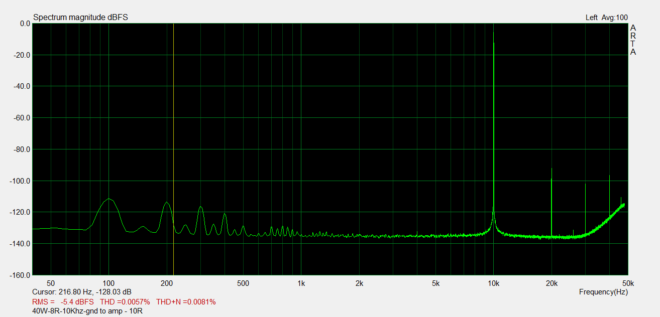Click the '50' frequency axis label
This screenshot has height=317, width=660.
50,283
